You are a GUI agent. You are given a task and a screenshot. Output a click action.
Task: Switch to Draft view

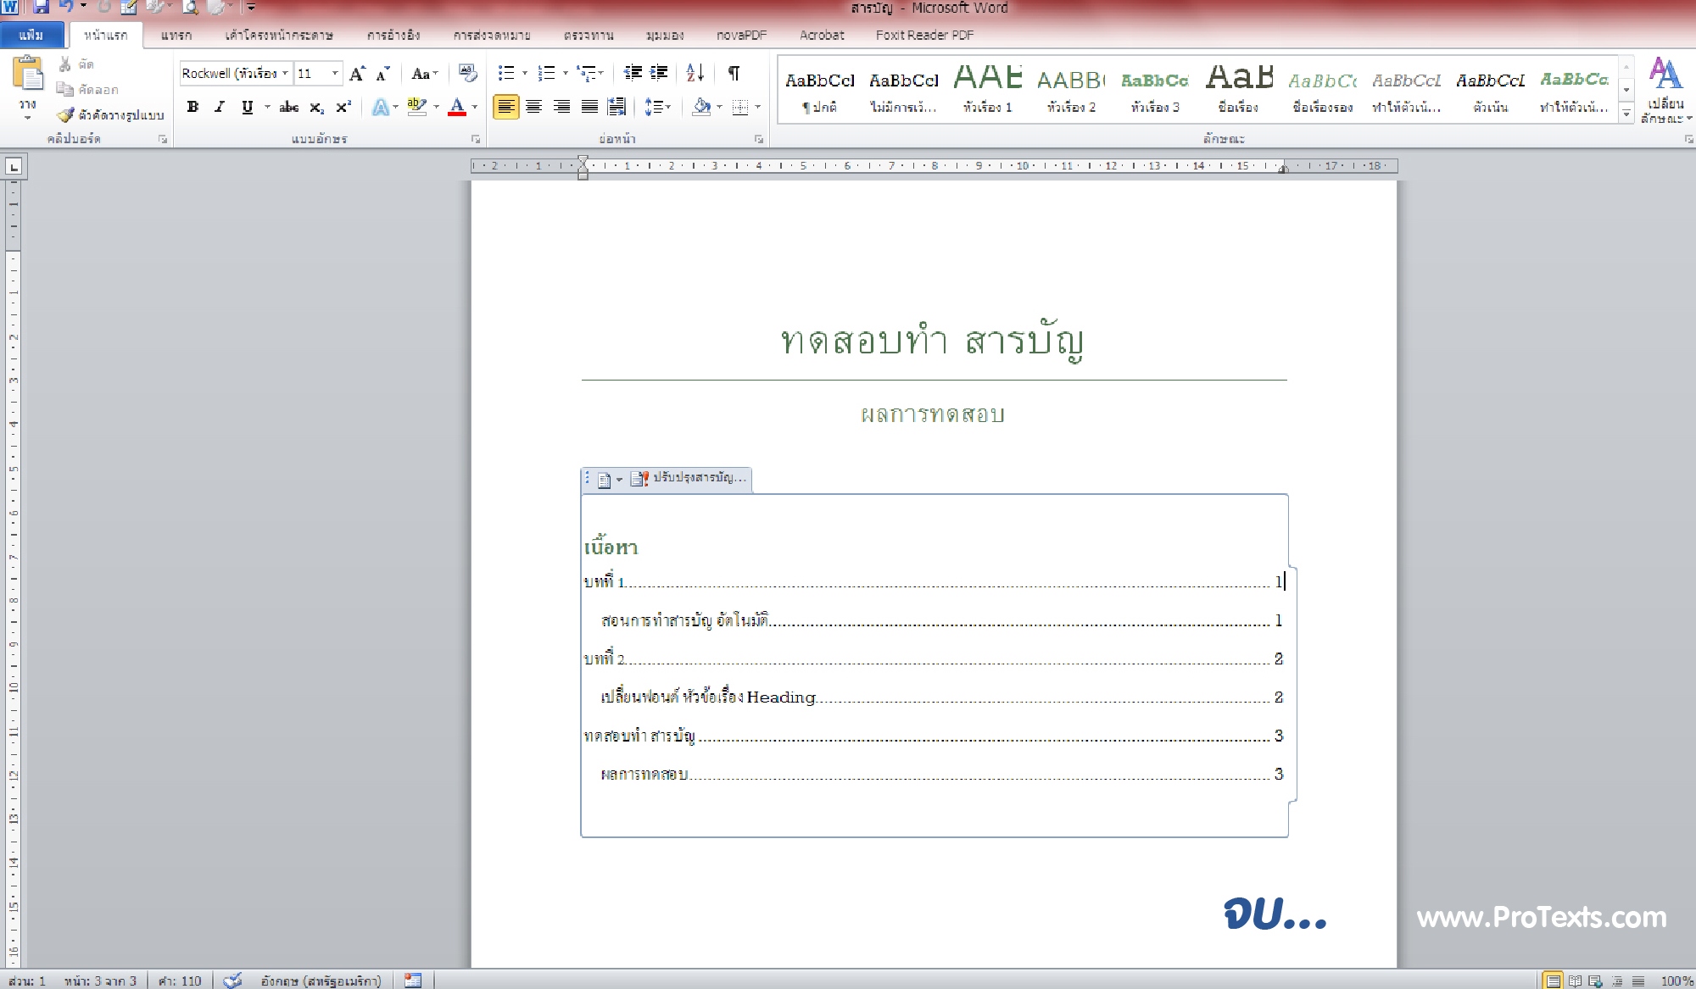point(1638,981)
